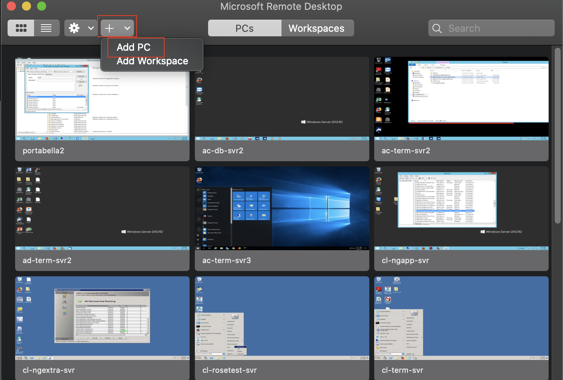Select the cl-ngapp-svr label
This screenshot has width=563, height=380.
(405, 260)
